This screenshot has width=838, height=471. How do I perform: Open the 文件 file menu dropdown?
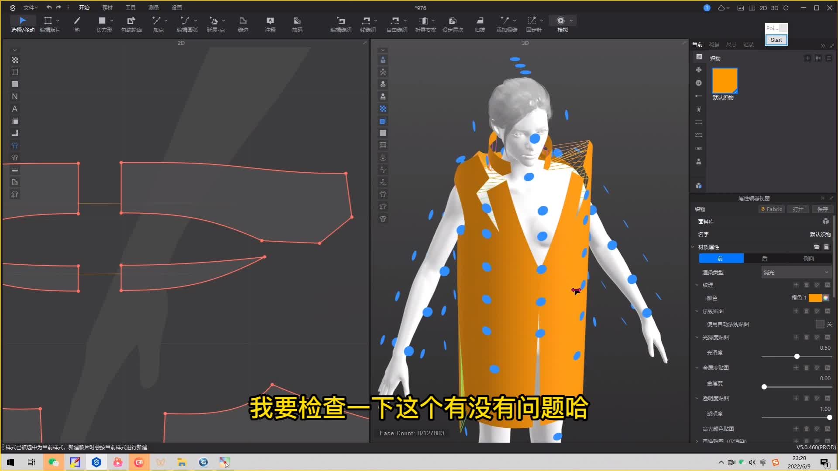30,7
